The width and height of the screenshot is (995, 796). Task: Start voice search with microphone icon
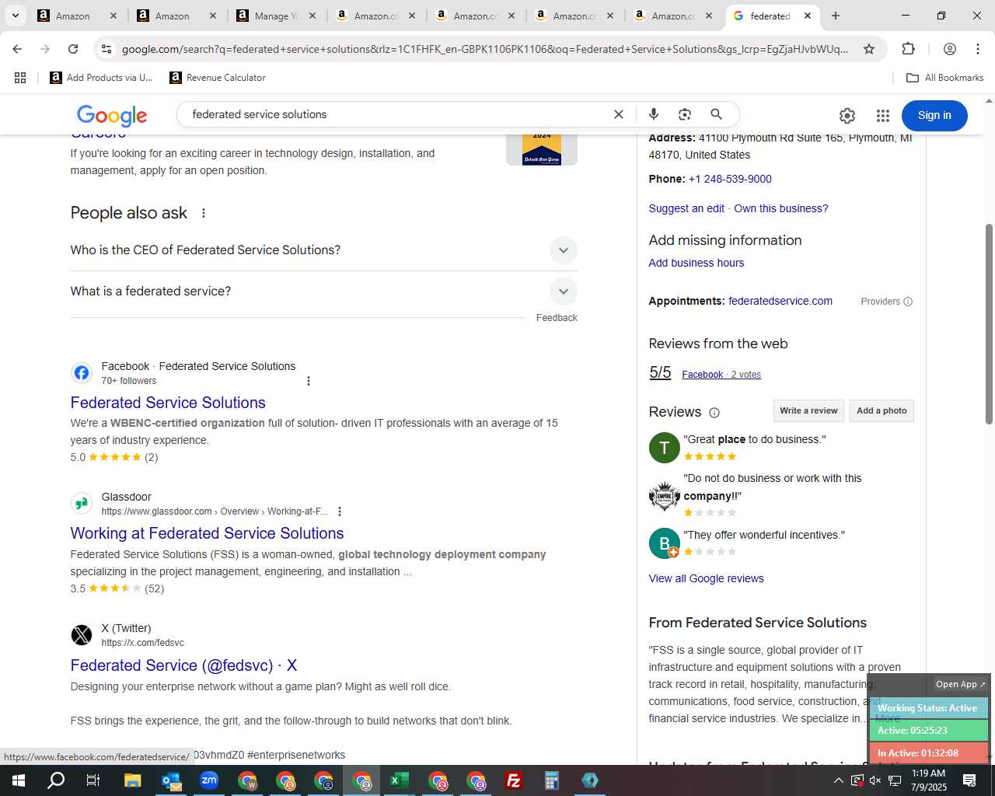(654, 114)
